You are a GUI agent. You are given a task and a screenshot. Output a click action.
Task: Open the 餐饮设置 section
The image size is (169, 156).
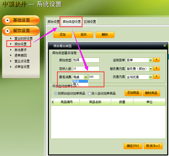pos(21,31)
